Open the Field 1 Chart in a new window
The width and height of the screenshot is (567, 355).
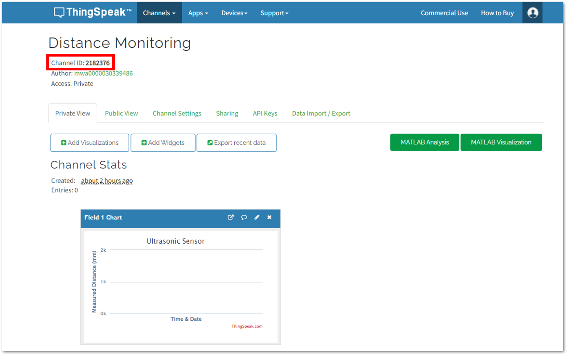pos(231,217)
